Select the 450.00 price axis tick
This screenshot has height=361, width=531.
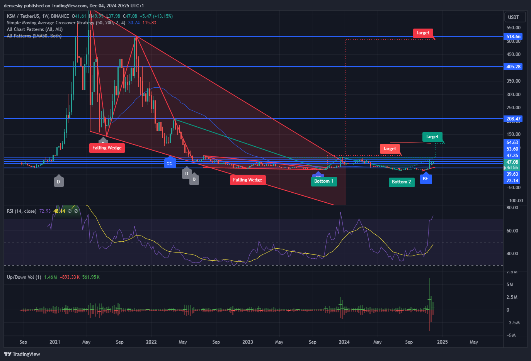514,54
